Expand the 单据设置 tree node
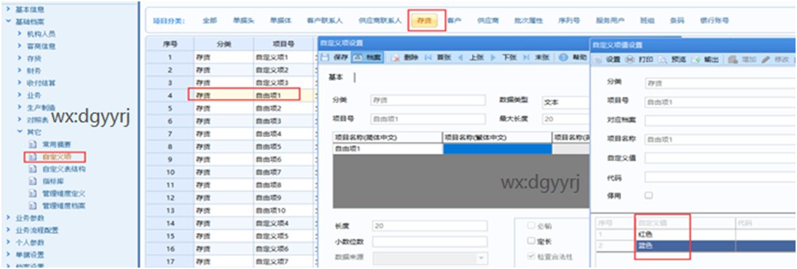Viewport: 797px width, 269px height. pyautogui.click(x=8, y=254)
